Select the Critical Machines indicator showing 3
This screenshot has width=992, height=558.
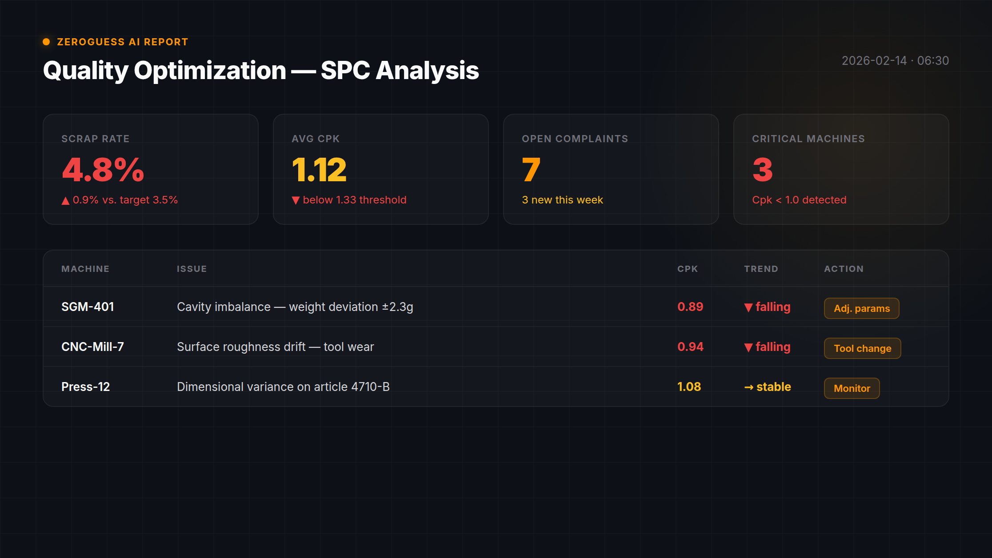click(x=841, y=169)
